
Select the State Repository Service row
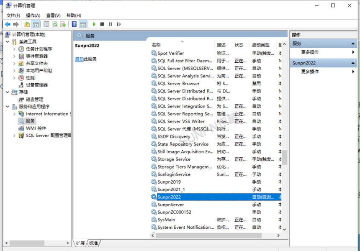tap(216, 144)
